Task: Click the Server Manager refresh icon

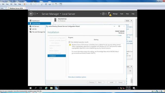Action: click(103, 14)
